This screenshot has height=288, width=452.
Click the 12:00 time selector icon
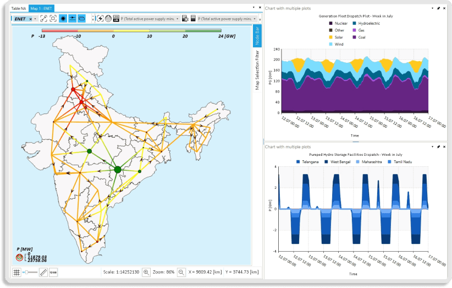(x=53, y=272)
